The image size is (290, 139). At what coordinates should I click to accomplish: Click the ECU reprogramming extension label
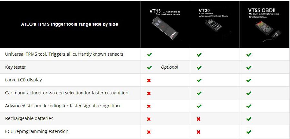(37, 132)
